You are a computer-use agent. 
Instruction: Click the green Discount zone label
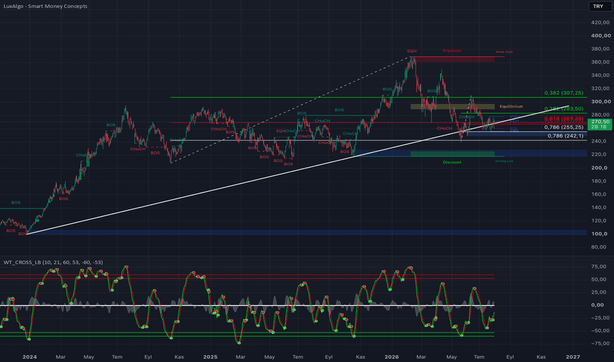point(452,162)
